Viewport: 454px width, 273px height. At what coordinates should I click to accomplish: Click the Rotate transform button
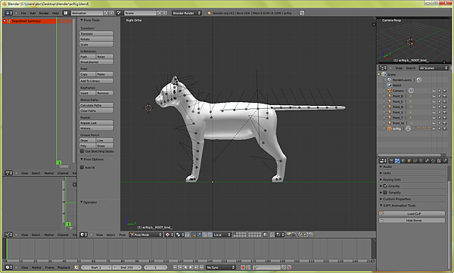[96, 39]
